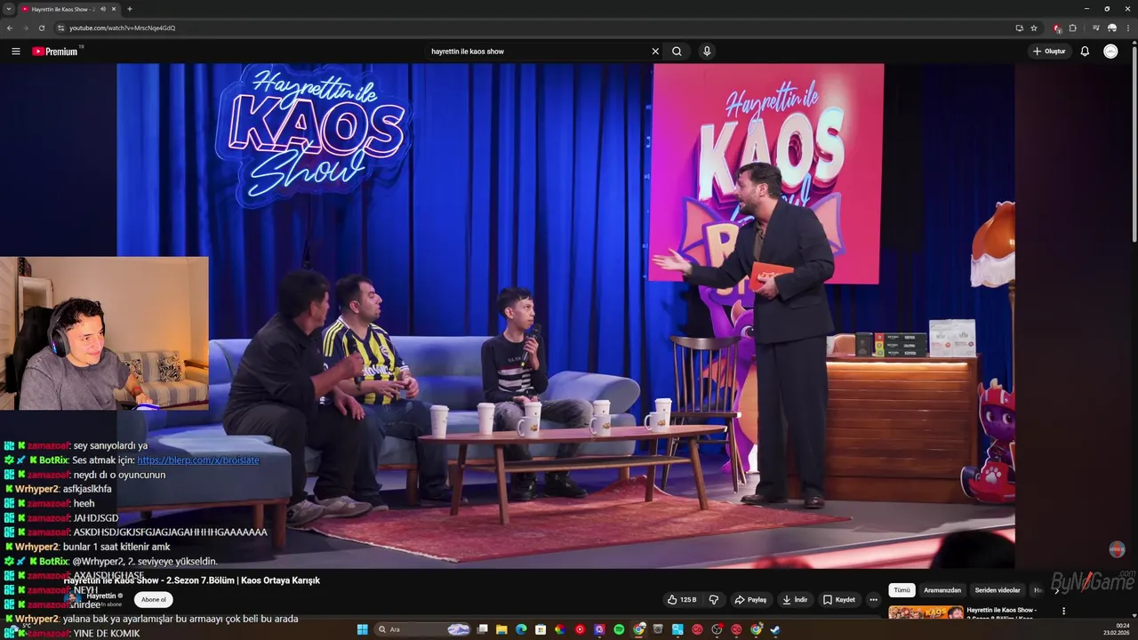Open media controls icon in Chrome toolbar
Screen dimensions: 1138x640
pos(1095,28)
